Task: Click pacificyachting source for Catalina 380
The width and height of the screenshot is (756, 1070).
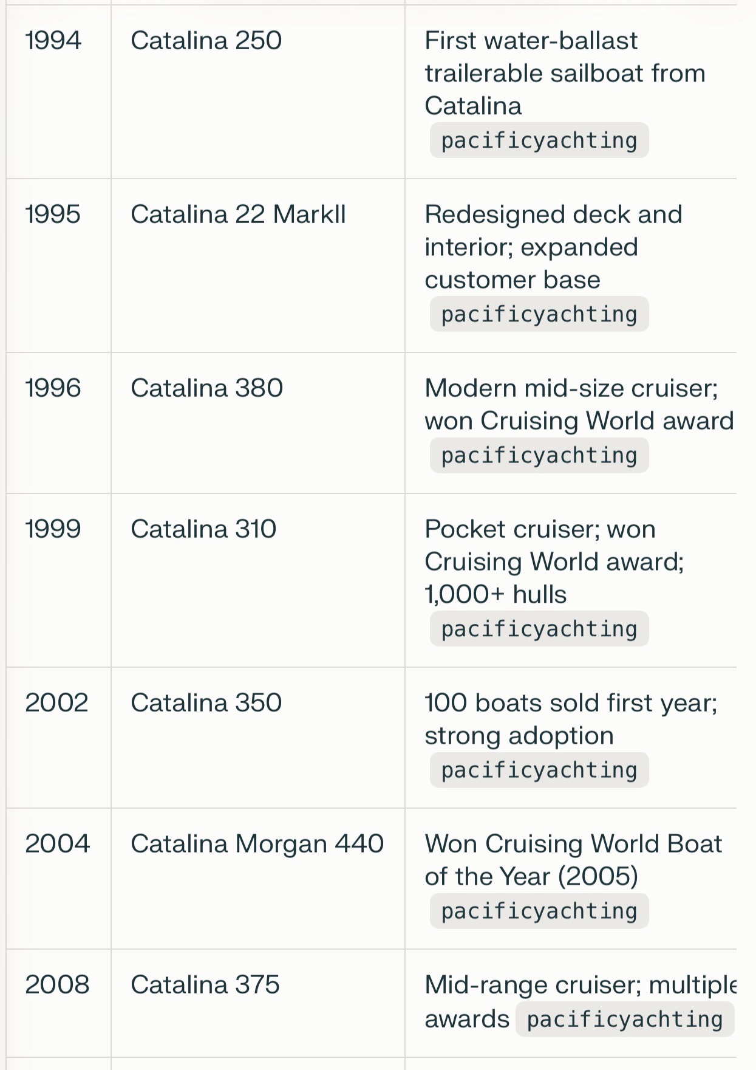Action: 539,455
